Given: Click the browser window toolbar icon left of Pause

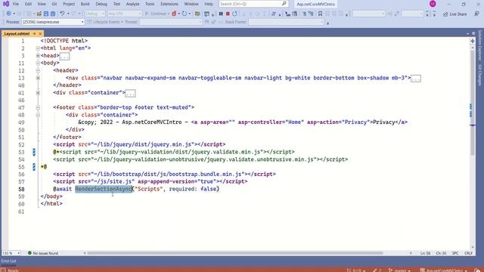Looking at the screenshot, I should coord(206,14).
